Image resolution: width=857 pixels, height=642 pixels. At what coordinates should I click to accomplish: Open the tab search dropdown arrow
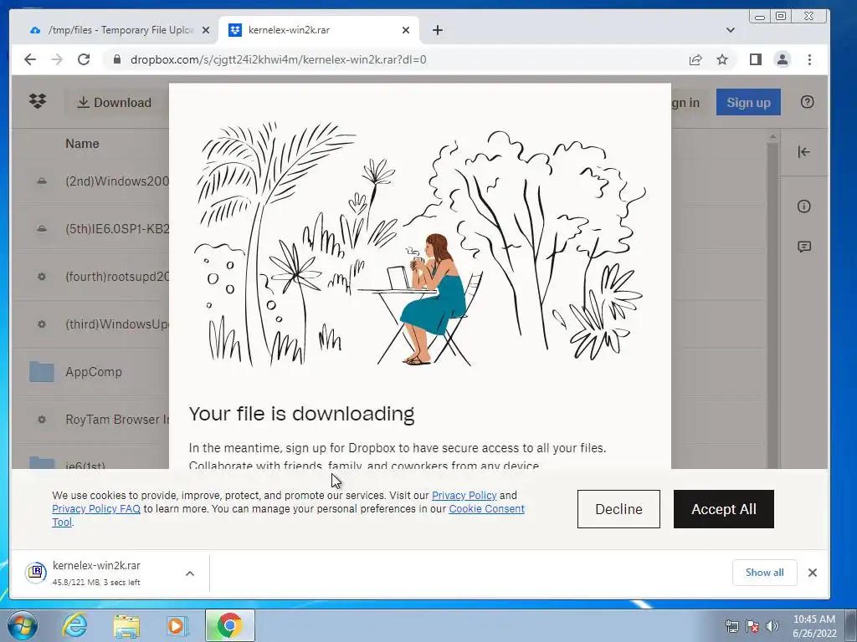[x=730, y=30]
